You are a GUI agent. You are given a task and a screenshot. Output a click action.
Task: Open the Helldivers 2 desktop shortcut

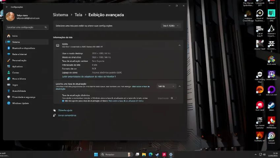coord(271,46)
